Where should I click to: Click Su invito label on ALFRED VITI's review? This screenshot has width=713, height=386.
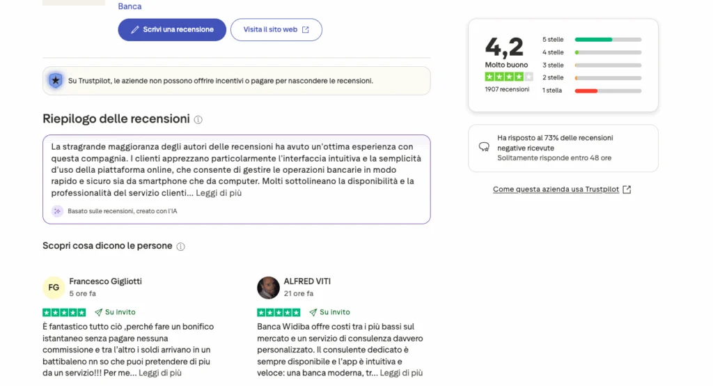coord(335,312)
